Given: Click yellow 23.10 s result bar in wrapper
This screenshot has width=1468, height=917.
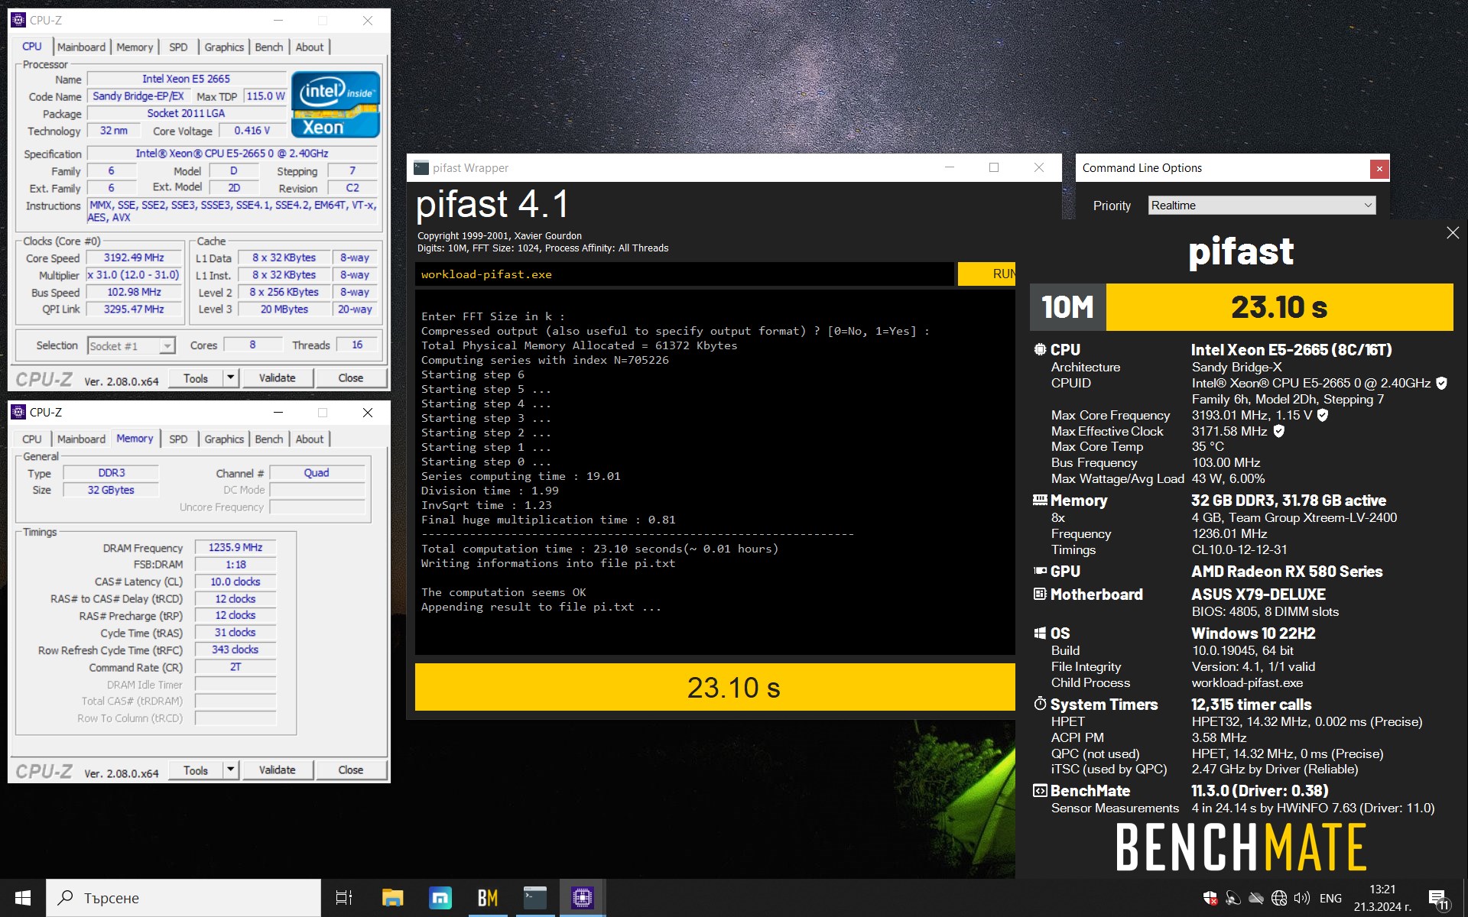Looking at the screenshot, I should [715, 687].
